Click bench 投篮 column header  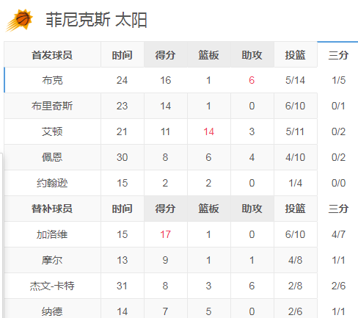pyautogui.click(x=295, y=209)
